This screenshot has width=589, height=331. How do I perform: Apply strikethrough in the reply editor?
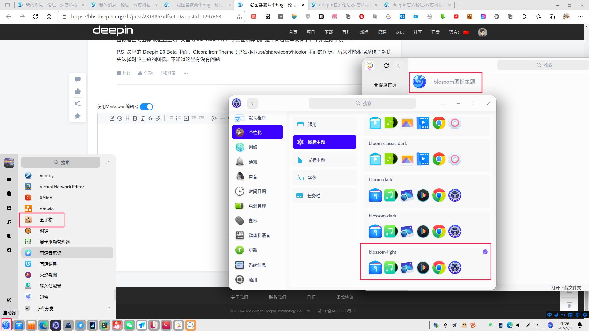click(x=150, y=118)
